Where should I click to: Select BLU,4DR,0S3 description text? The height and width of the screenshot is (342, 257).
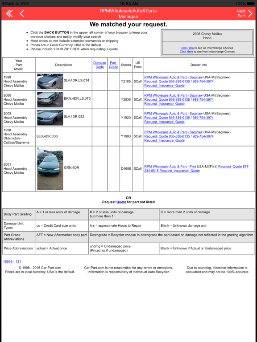pyautogui.click(x=47, y=136)
